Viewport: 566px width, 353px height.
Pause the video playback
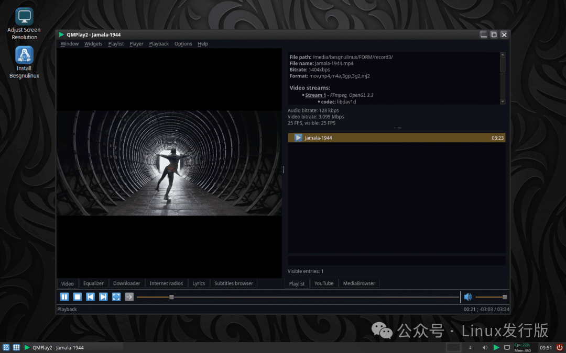click(64, 297)
